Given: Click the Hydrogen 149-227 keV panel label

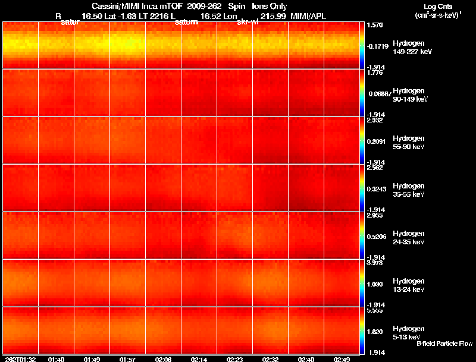Looking at the screenshot, I should click(412, 48).
